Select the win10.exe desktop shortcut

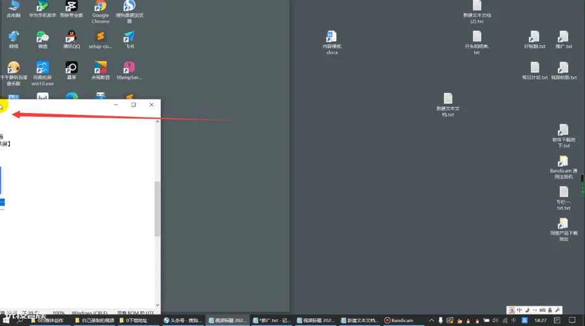tap(42, 74)
